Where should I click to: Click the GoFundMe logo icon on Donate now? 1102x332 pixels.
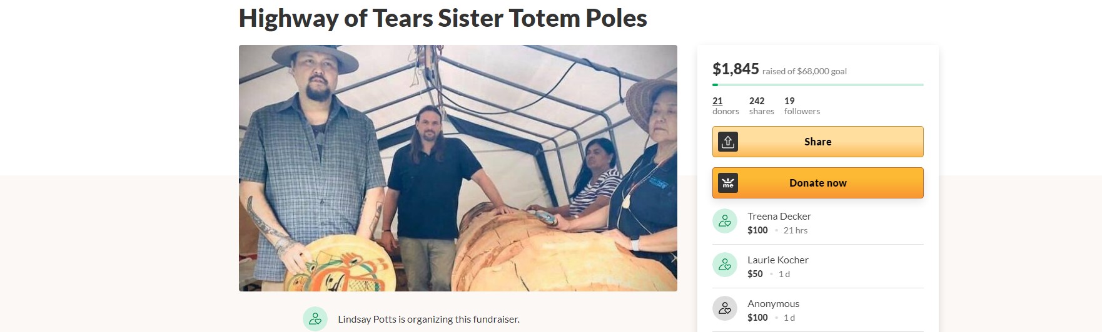point(728,183)
